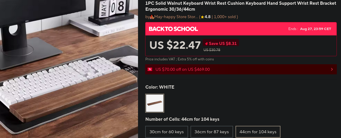Click the 4.8 rating score
This screenshot has height=138, width=341.
[x=207, y=17]
